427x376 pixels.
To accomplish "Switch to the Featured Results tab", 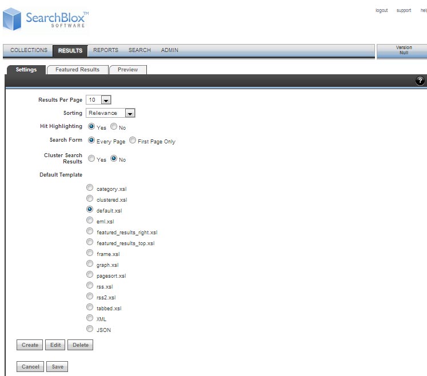I will tap(78, 70).
